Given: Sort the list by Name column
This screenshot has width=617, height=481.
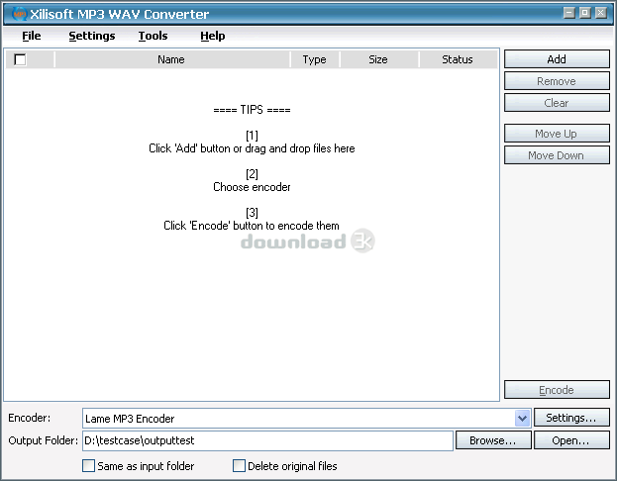Looking at the screenshot, I should [171, 59].
